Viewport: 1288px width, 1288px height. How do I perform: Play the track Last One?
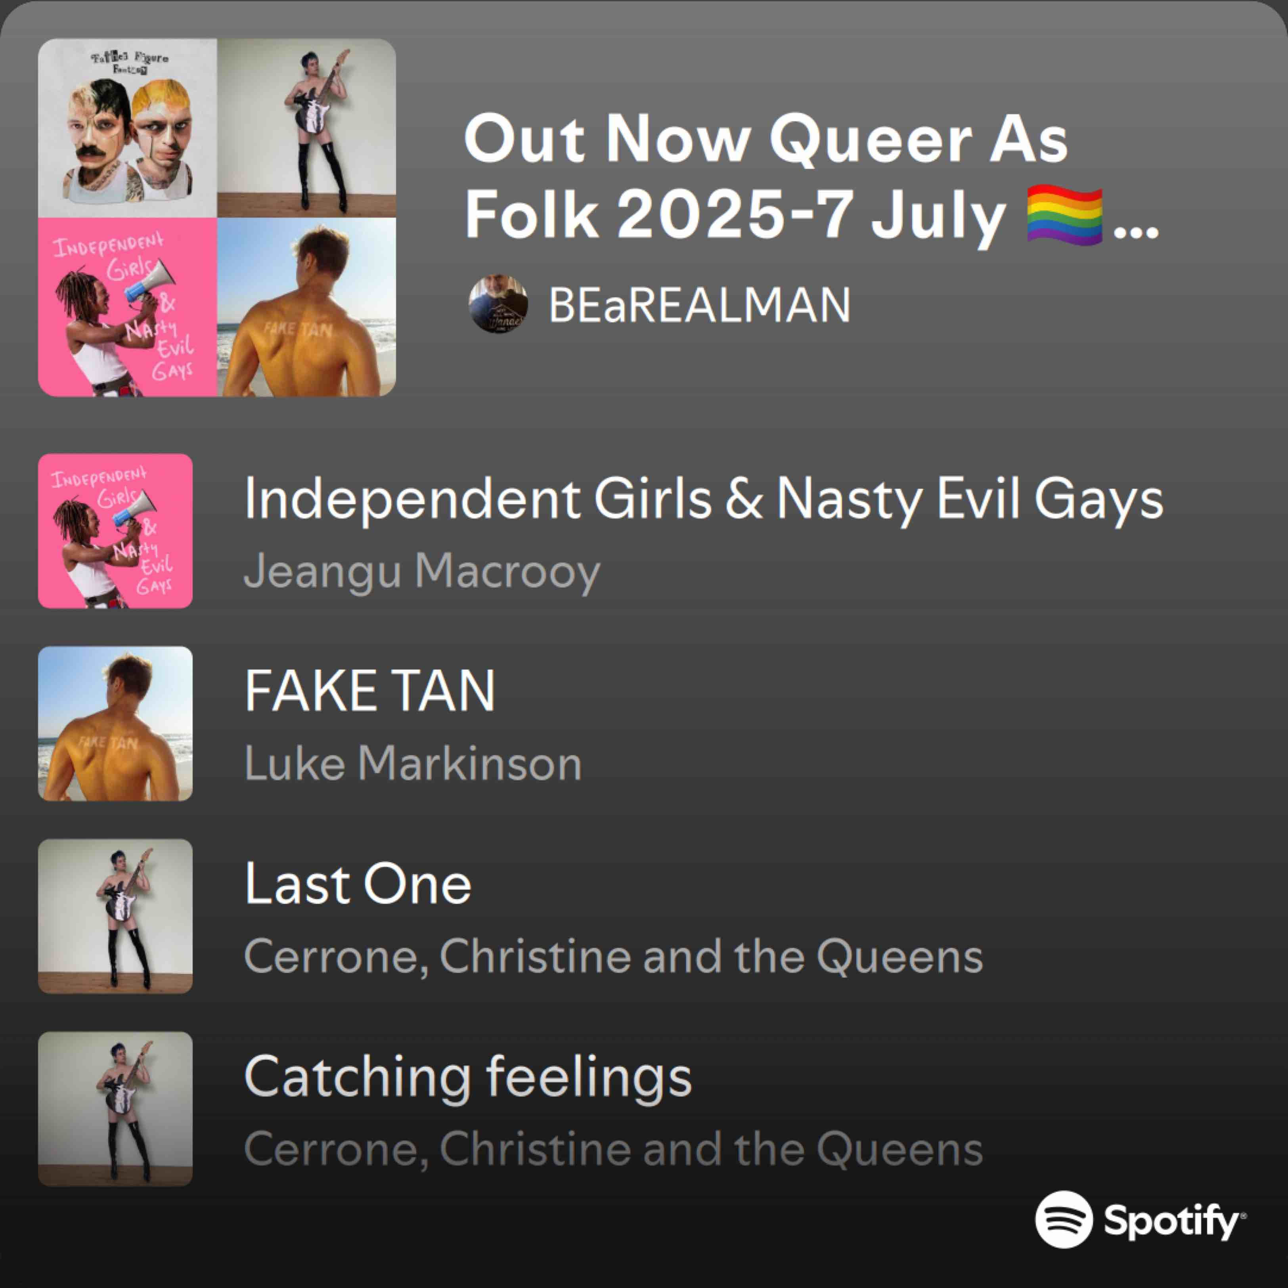click(x=358, y=883)
